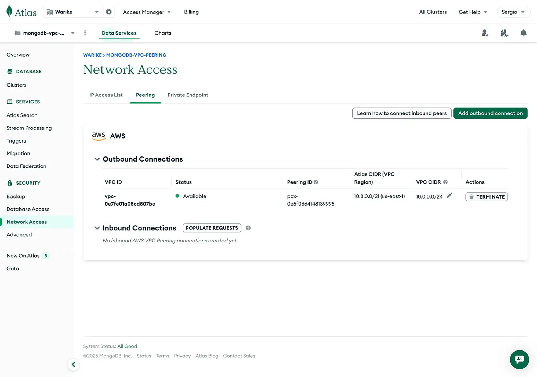Open the project activity feed icon
The width and height of the screenshot is (537, 377).
(x=504, y=33)
